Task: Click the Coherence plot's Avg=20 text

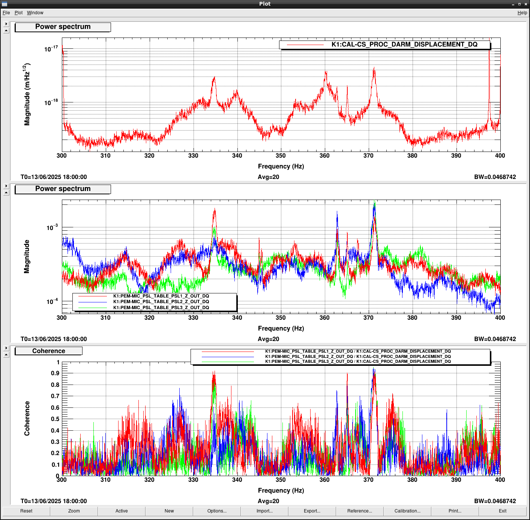Action: pos(269,501)
